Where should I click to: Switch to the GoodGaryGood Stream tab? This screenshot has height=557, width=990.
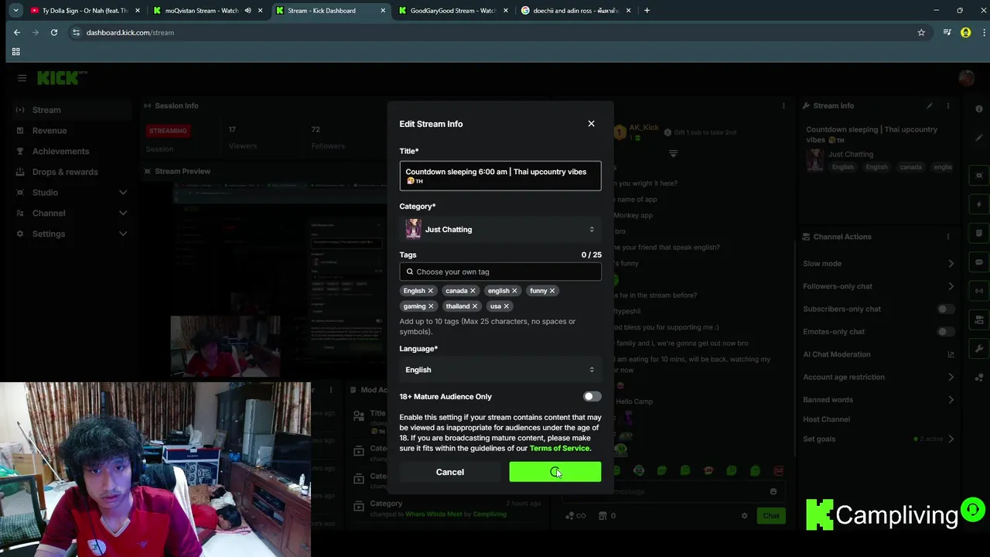point(453,11)
